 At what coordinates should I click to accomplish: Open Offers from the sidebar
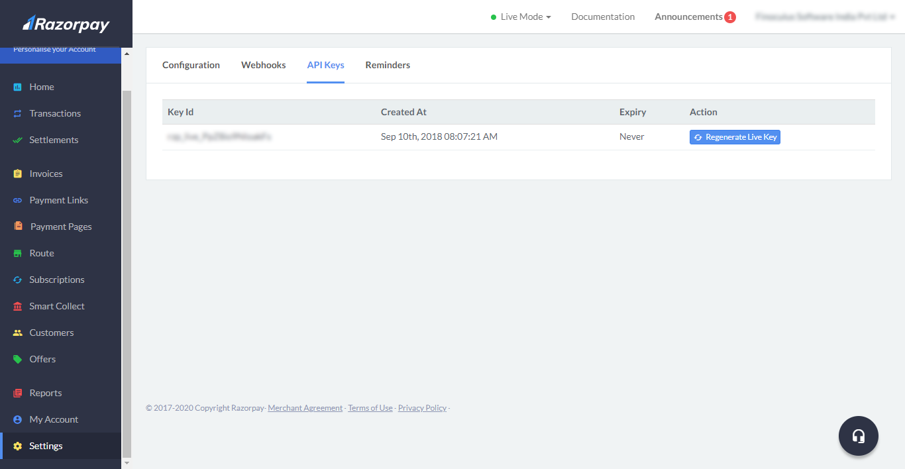point(42,359)
